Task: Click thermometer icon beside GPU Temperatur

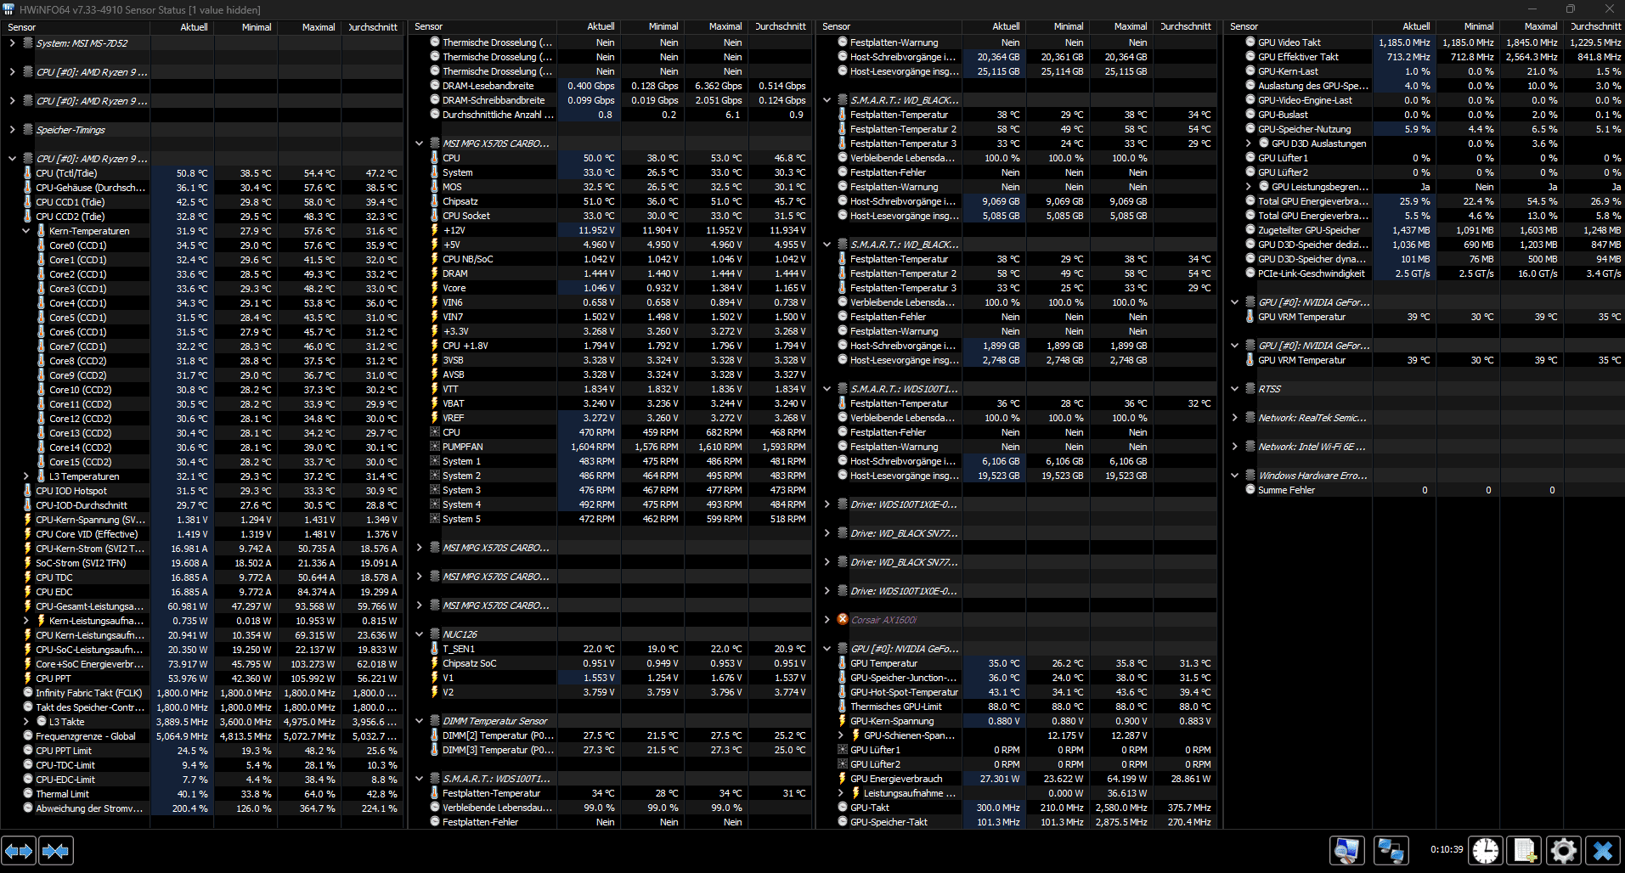Action: (843, 663)
